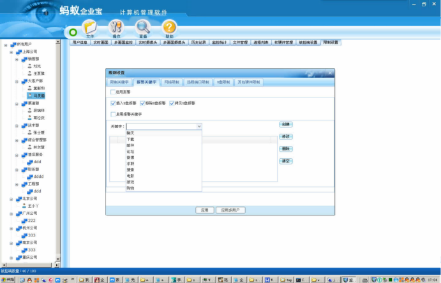Open the 帮助 question mark icon
This screenshot has width=441, height=283.
(169, 27)
